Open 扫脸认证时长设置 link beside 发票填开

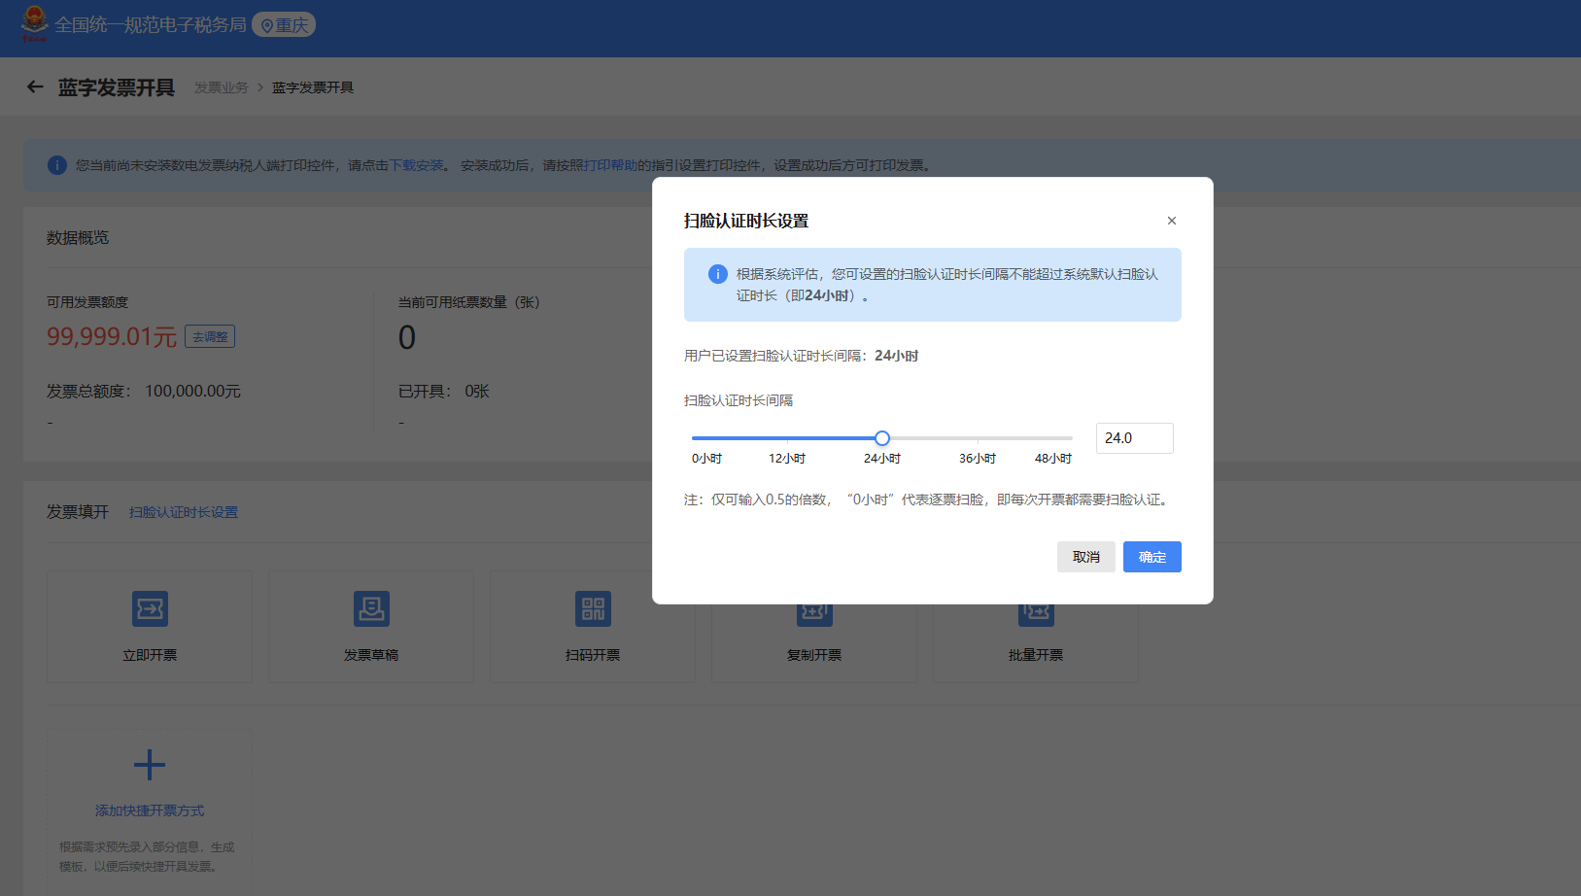click(184, 512)
